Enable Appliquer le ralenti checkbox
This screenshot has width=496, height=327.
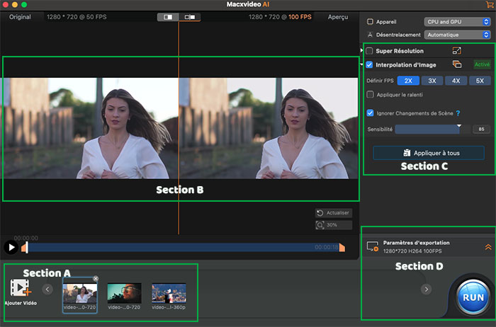click(370, 94)
